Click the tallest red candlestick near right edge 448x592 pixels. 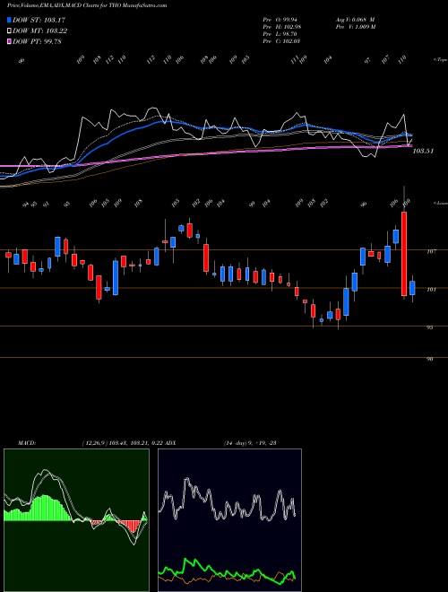[404, 253]
